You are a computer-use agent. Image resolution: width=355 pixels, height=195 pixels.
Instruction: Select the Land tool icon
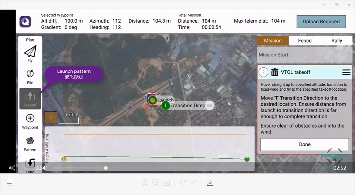pos(30,163)
